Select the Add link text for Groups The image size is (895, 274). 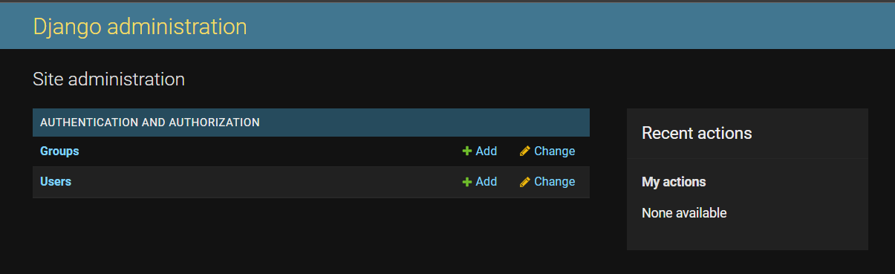[486, 151]
